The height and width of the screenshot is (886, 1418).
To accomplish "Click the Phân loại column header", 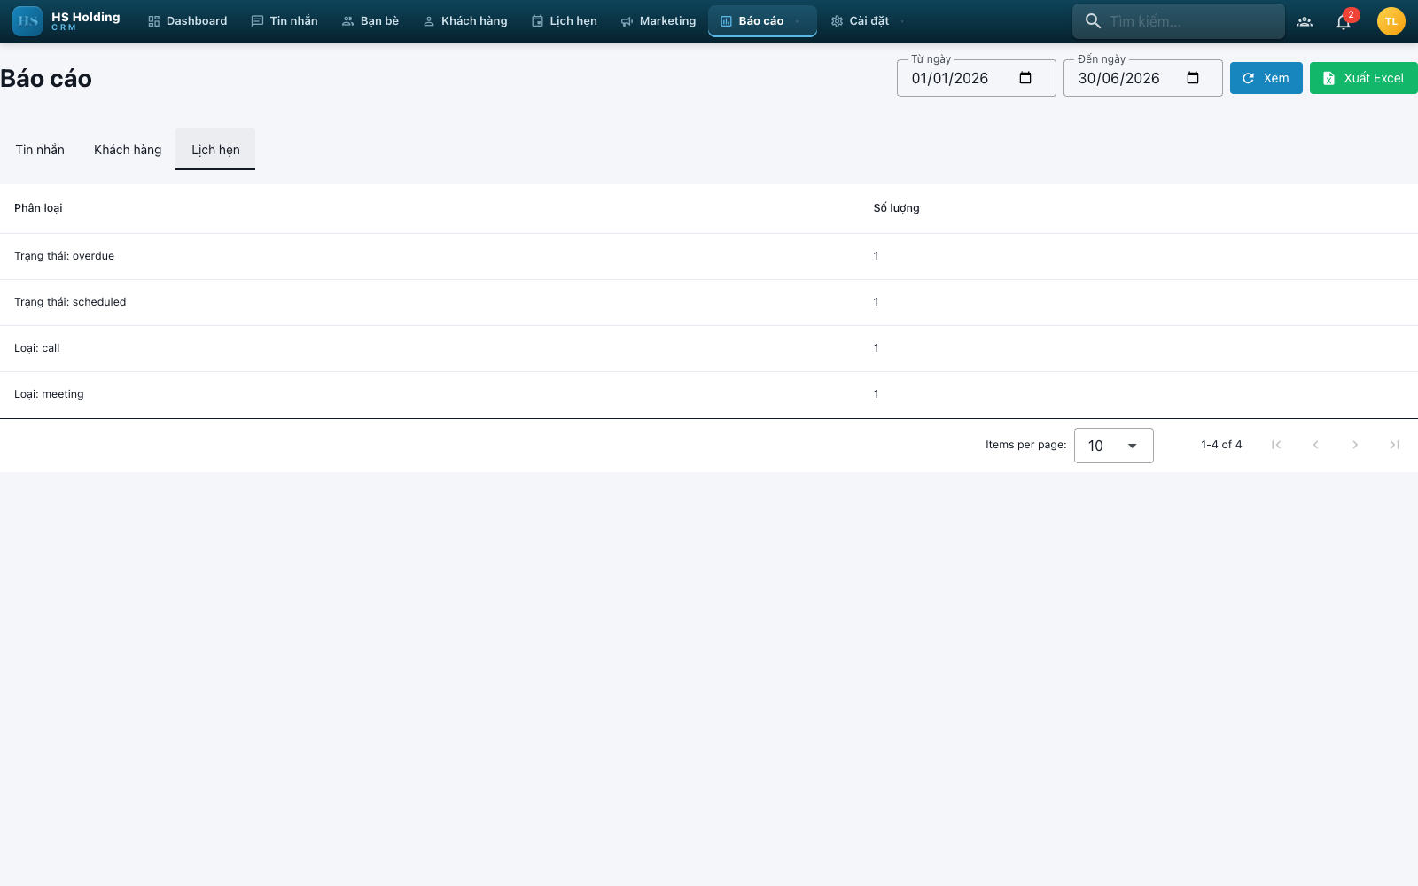I will click(x=38, y=208).
